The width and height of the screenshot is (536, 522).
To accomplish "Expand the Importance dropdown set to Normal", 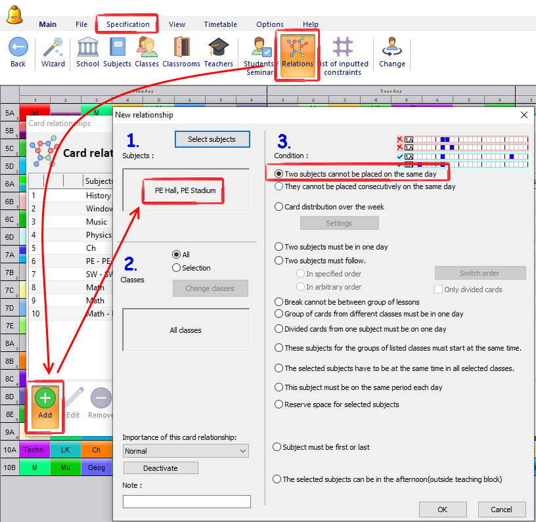I will (186, 451).
